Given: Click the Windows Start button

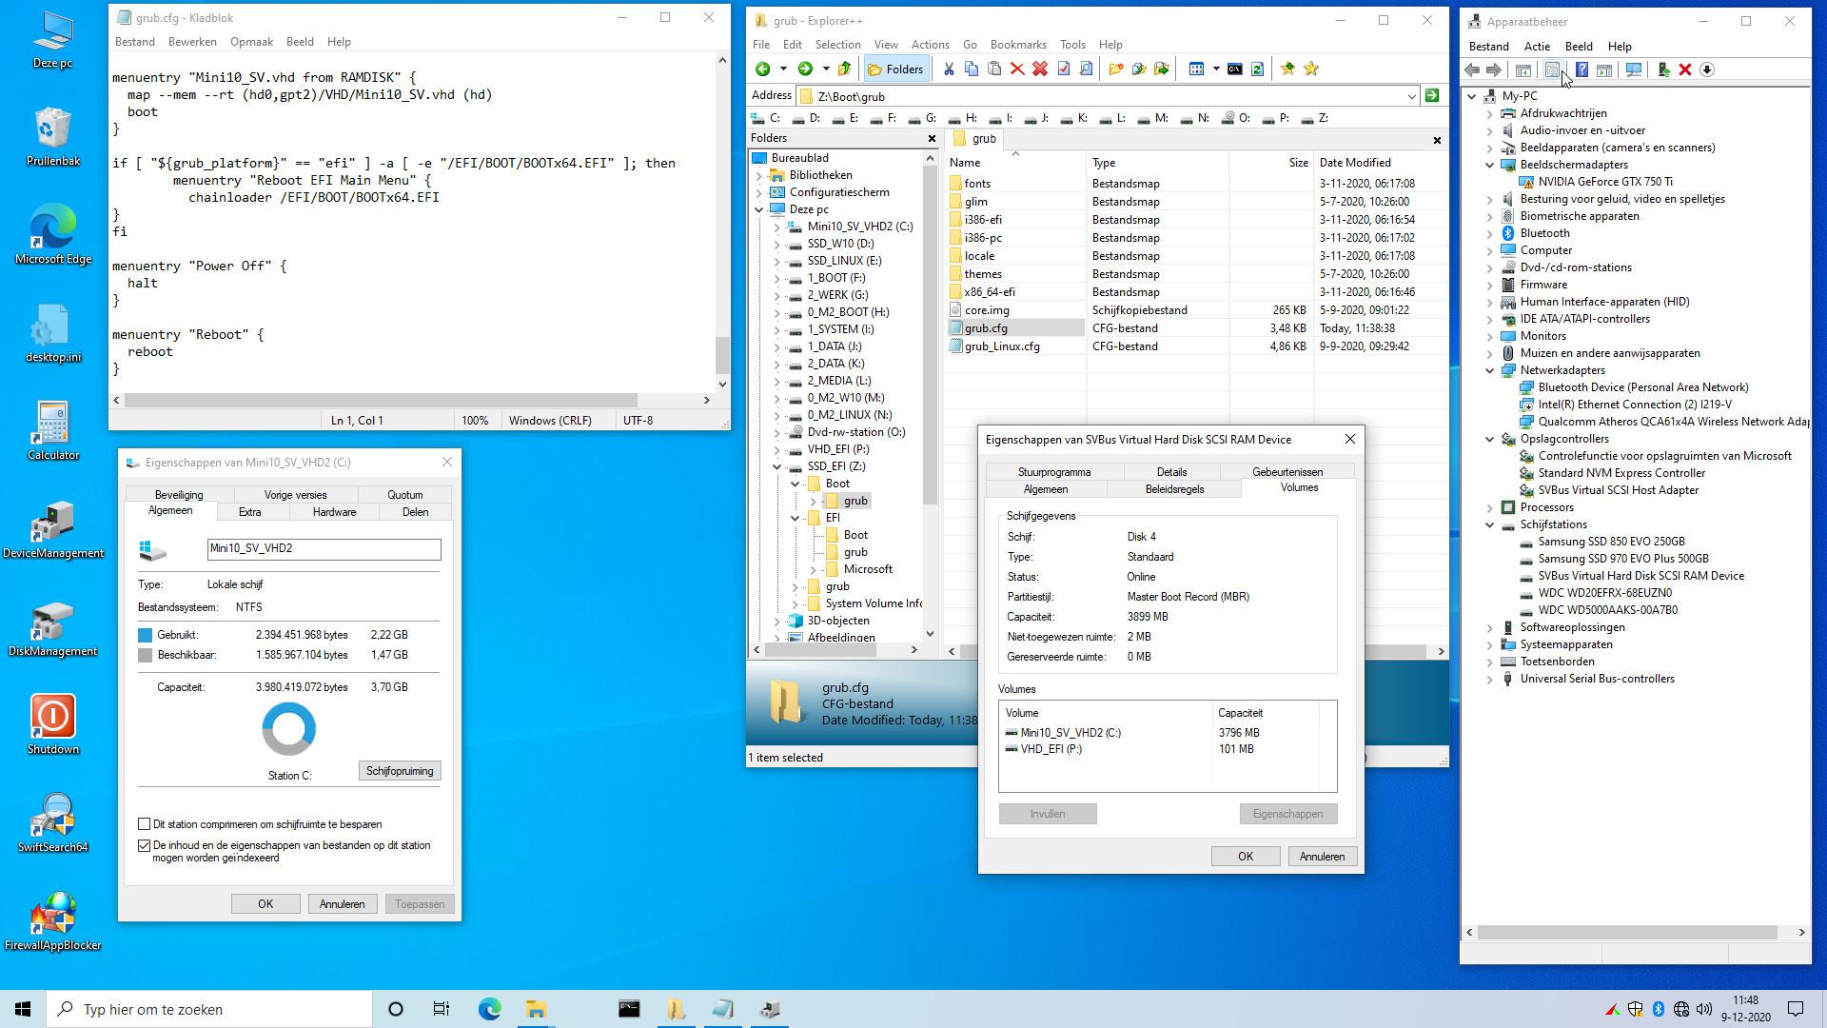Looking at the screenshot, I should point(23,1009).
